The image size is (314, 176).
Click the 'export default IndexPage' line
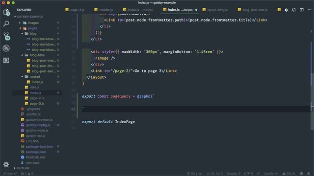108,122
